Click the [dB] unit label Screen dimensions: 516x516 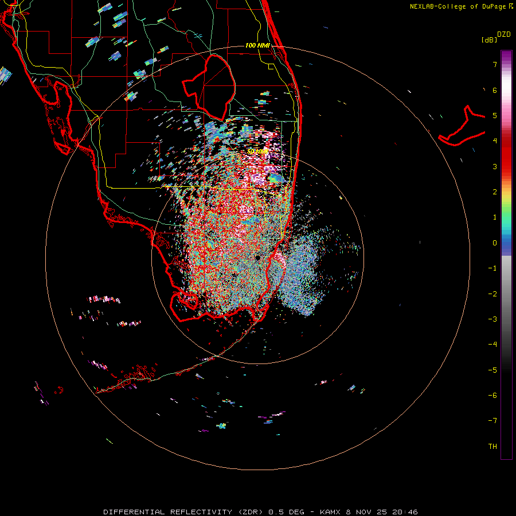[489, 40]
